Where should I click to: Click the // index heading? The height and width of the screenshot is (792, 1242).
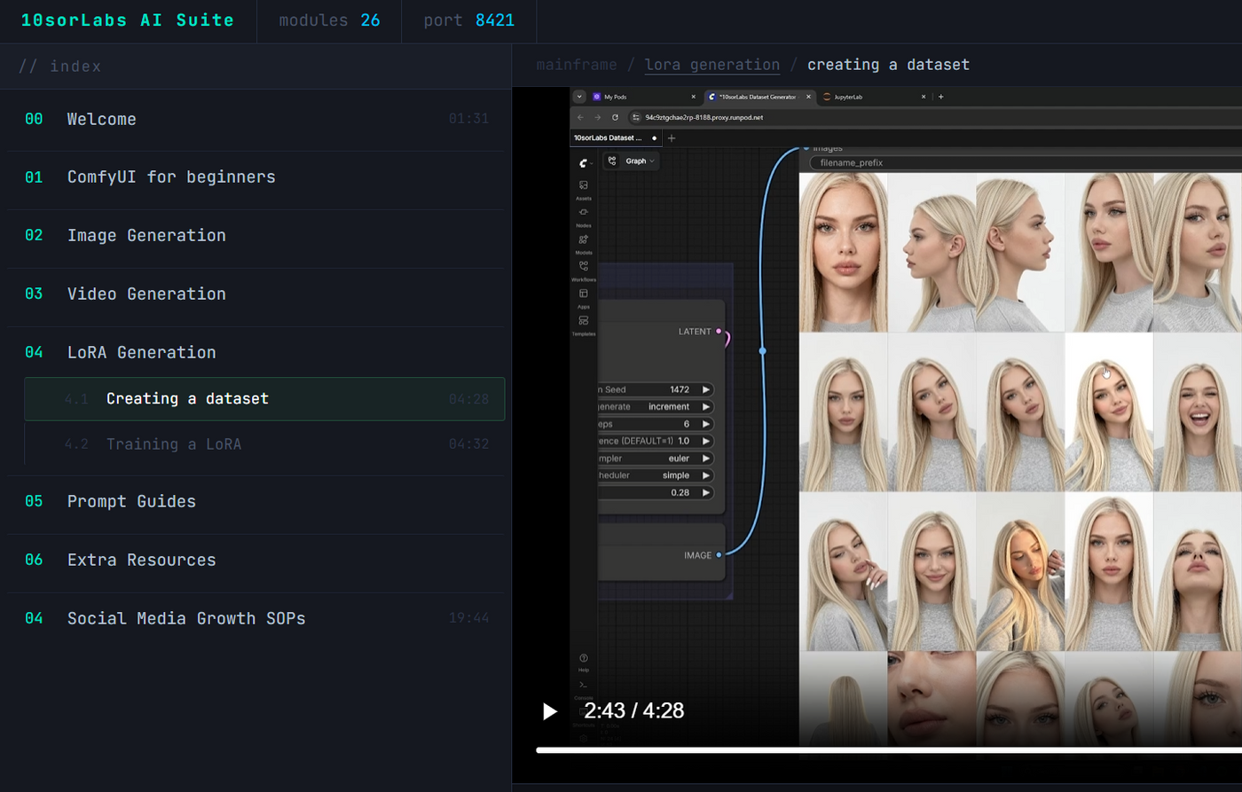pyautogui.click(x=59, y=67)
